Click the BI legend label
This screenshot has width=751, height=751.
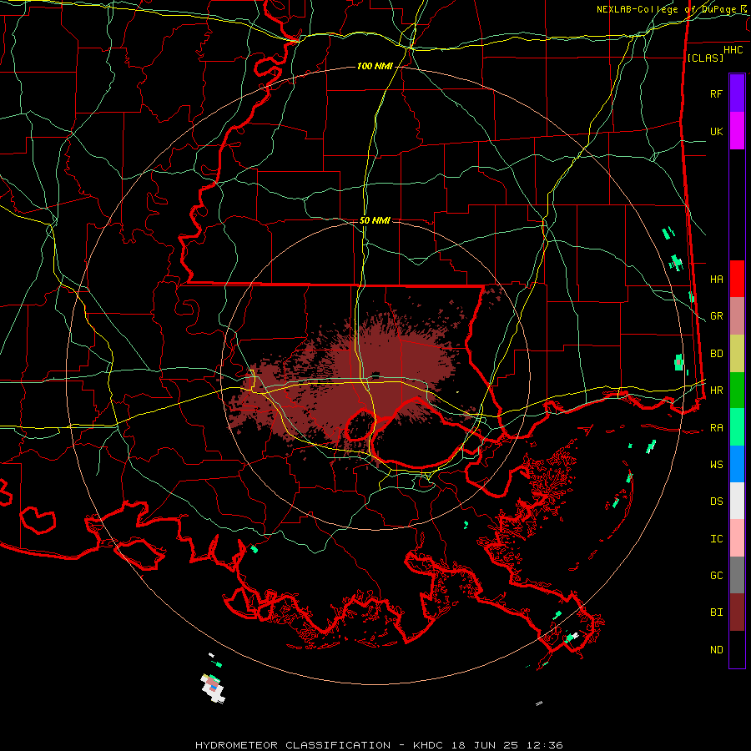pos(716,612)
